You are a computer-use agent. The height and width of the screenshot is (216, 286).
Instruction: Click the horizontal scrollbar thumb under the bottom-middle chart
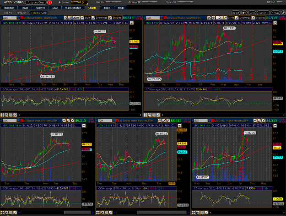pyautogui.click(x=162, y=212)
